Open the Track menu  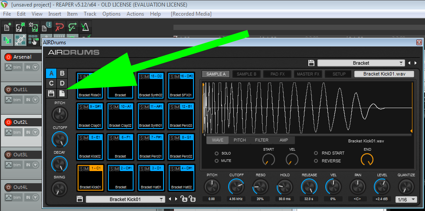point(90,13)
